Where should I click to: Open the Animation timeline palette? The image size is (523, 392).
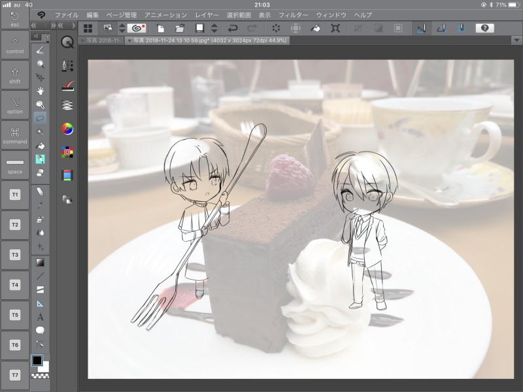point(67,175)
